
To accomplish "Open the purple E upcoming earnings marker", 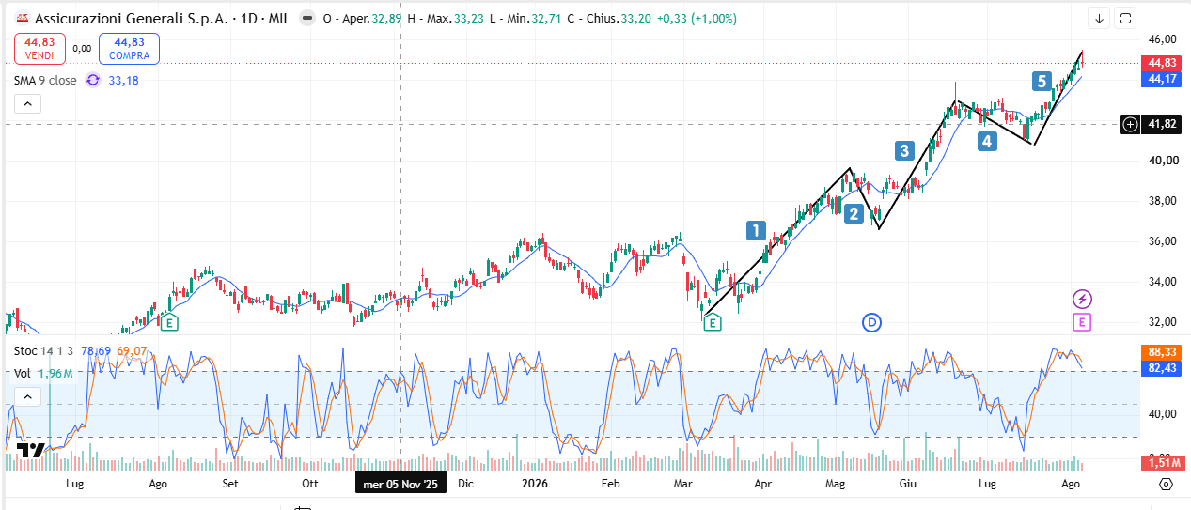I will 1082,323.
